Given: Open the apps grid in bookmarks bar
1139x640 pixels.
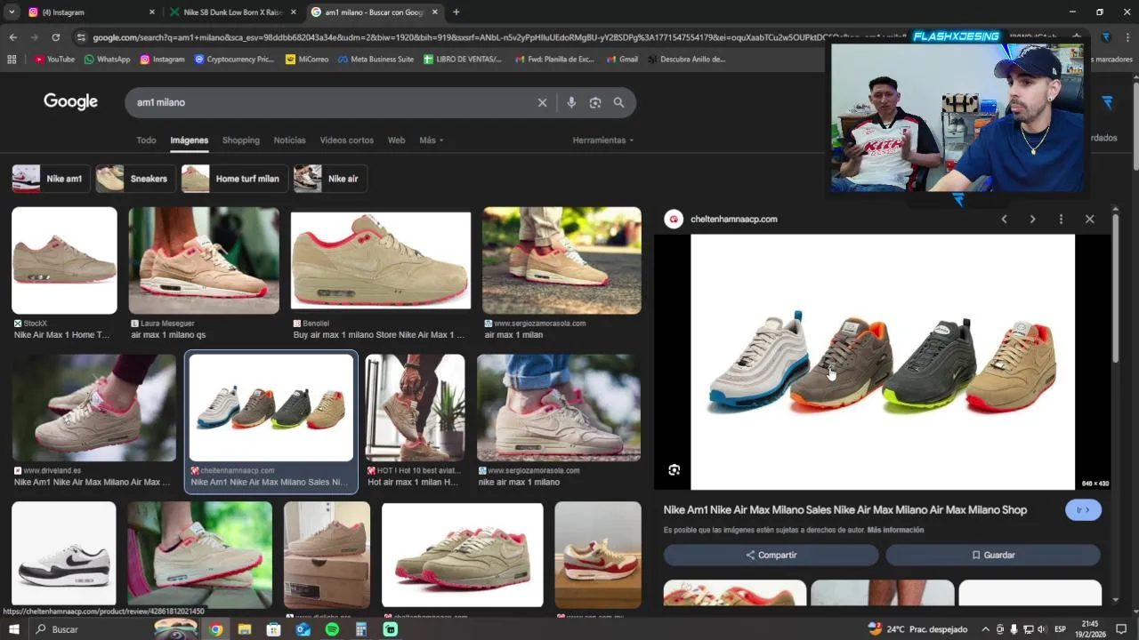Looking at the screenshot, I should click(x=12, y=60).
